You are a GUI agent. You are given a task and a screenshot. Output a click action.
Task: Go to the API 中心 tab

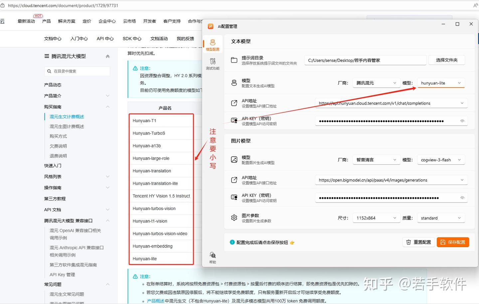point(105,39)
